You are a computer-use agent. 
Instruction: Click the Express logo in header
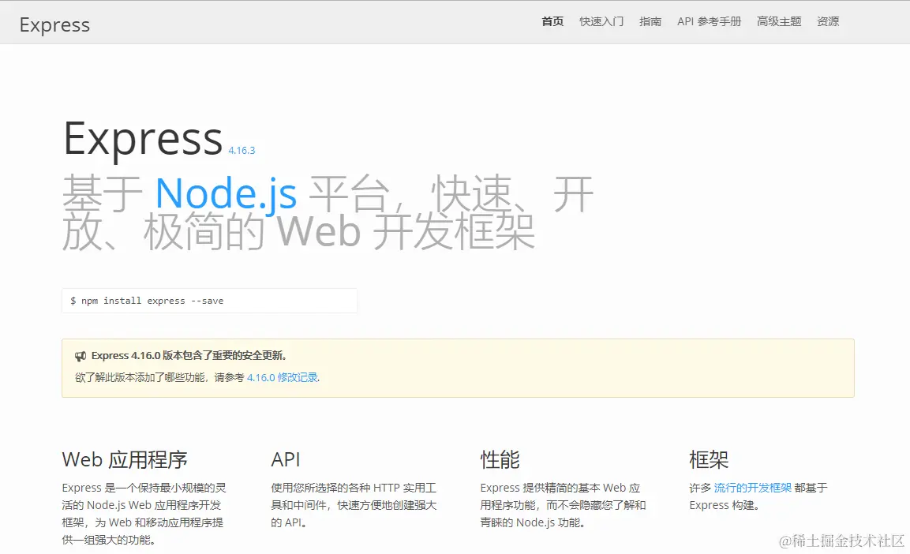(x=54, y=25)
